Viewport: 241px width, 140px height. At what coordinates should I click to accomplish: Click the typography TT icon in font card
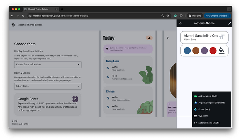pyautogui.click(x=222, y=37)
